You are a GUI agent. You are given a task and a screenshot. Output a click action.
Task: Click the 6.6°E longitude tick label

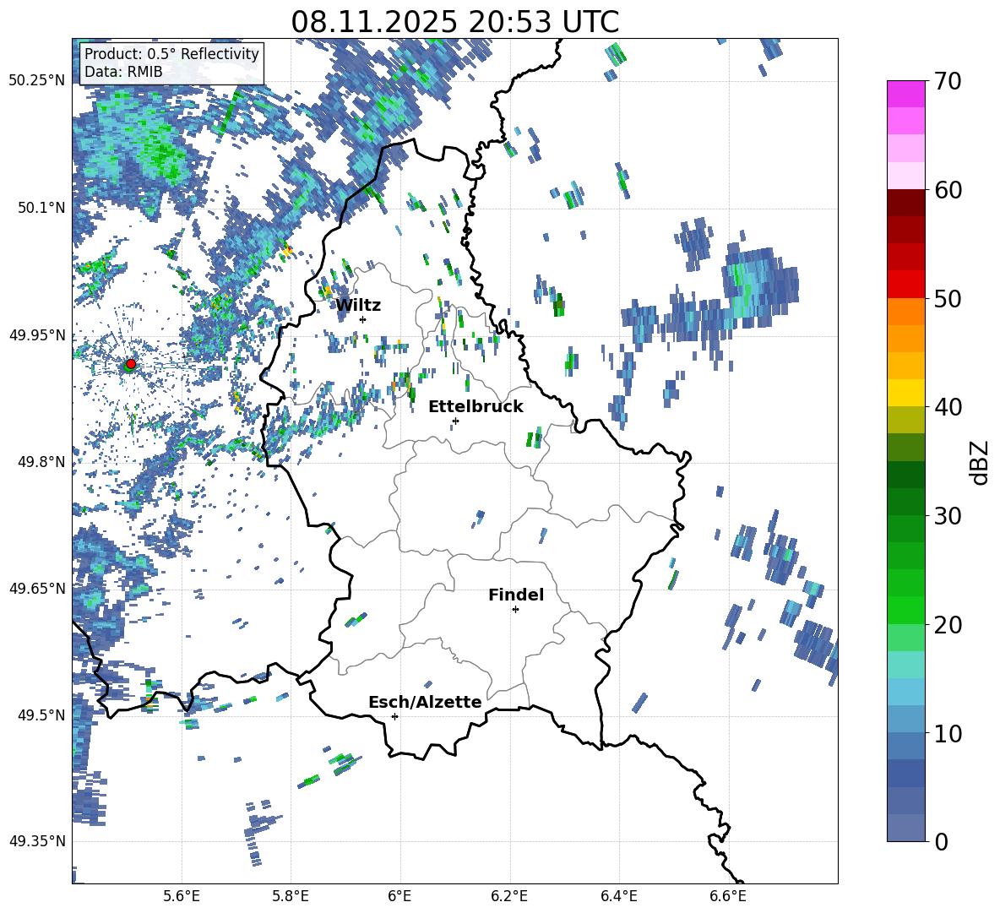click(728, 896)
